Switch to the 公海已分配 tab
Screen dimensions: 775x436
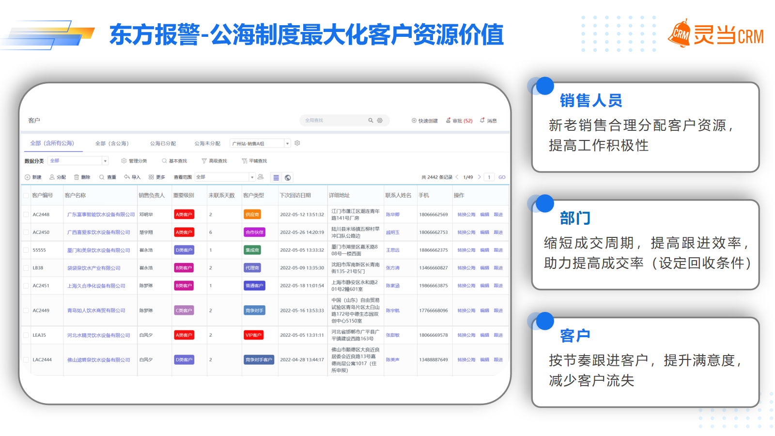[163, 143]
